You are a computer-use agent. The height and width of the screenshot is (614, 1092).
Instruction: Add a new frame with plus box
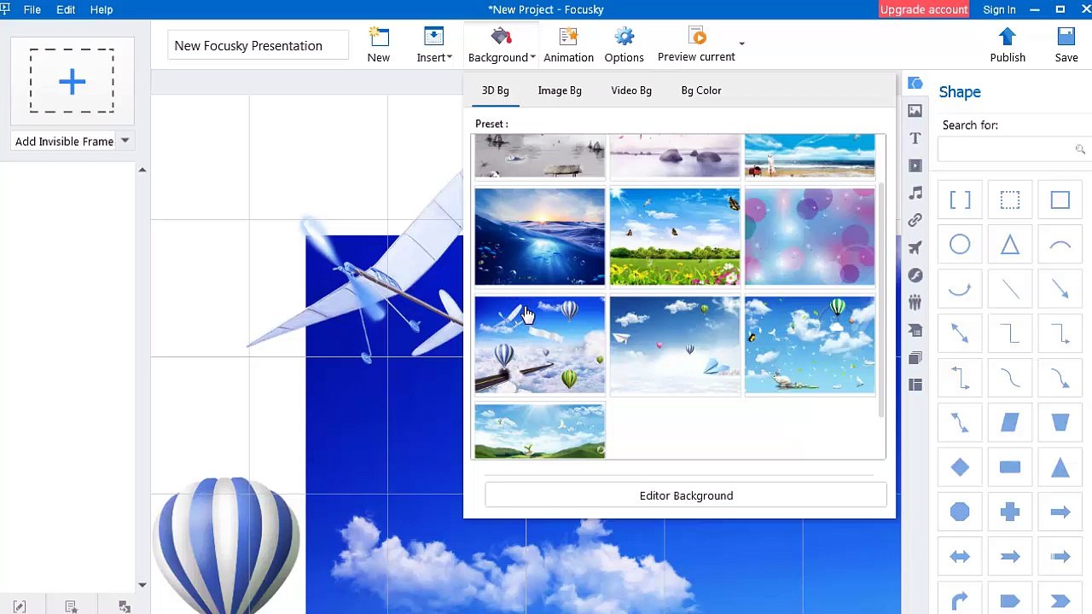(x=72, y=81)
